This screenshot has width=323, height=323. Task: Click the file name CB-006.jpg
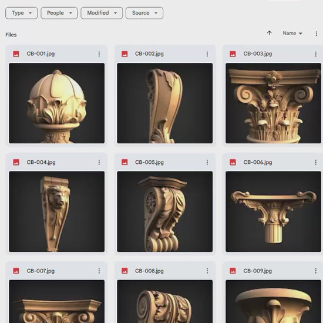tap(258, 162)
